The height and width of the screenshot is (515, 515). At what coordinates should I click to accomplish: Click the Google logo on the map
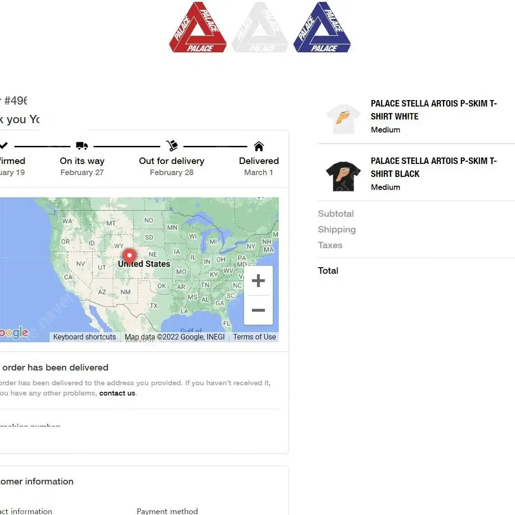pos(14,333)
